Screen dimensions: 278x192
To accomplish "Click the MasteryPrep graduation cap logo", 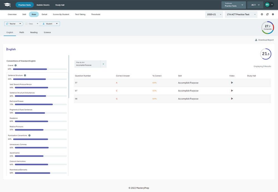I will pyautogui.click(x=7, y=5).
